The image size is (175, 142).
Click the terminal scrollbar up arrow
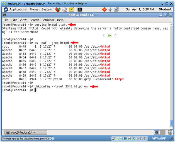[171, 24]
